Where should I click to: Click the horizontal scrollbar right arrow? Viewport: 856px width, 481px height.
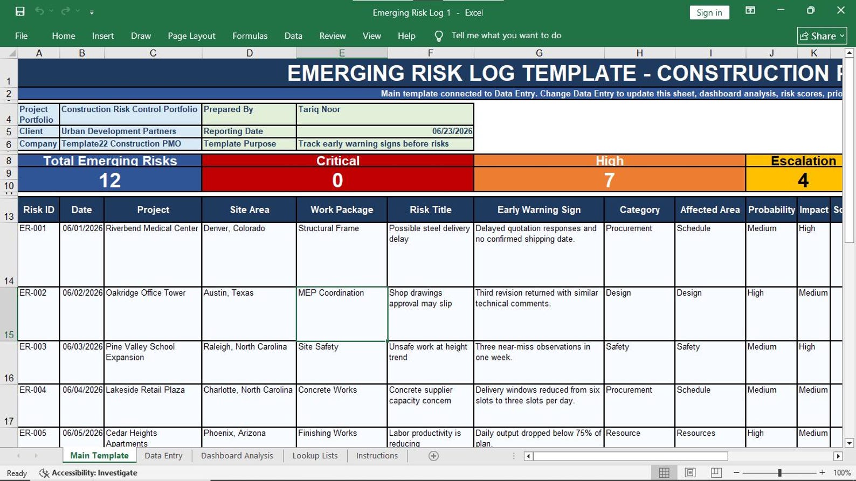(x=838, y=456)
